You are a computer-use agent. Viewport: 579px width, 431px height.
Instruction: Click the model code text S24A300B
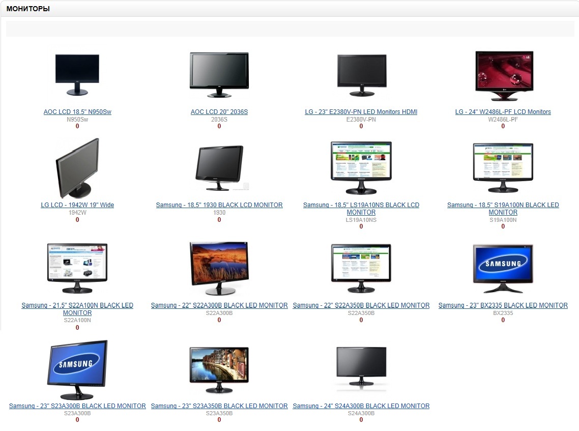(361, 413)
